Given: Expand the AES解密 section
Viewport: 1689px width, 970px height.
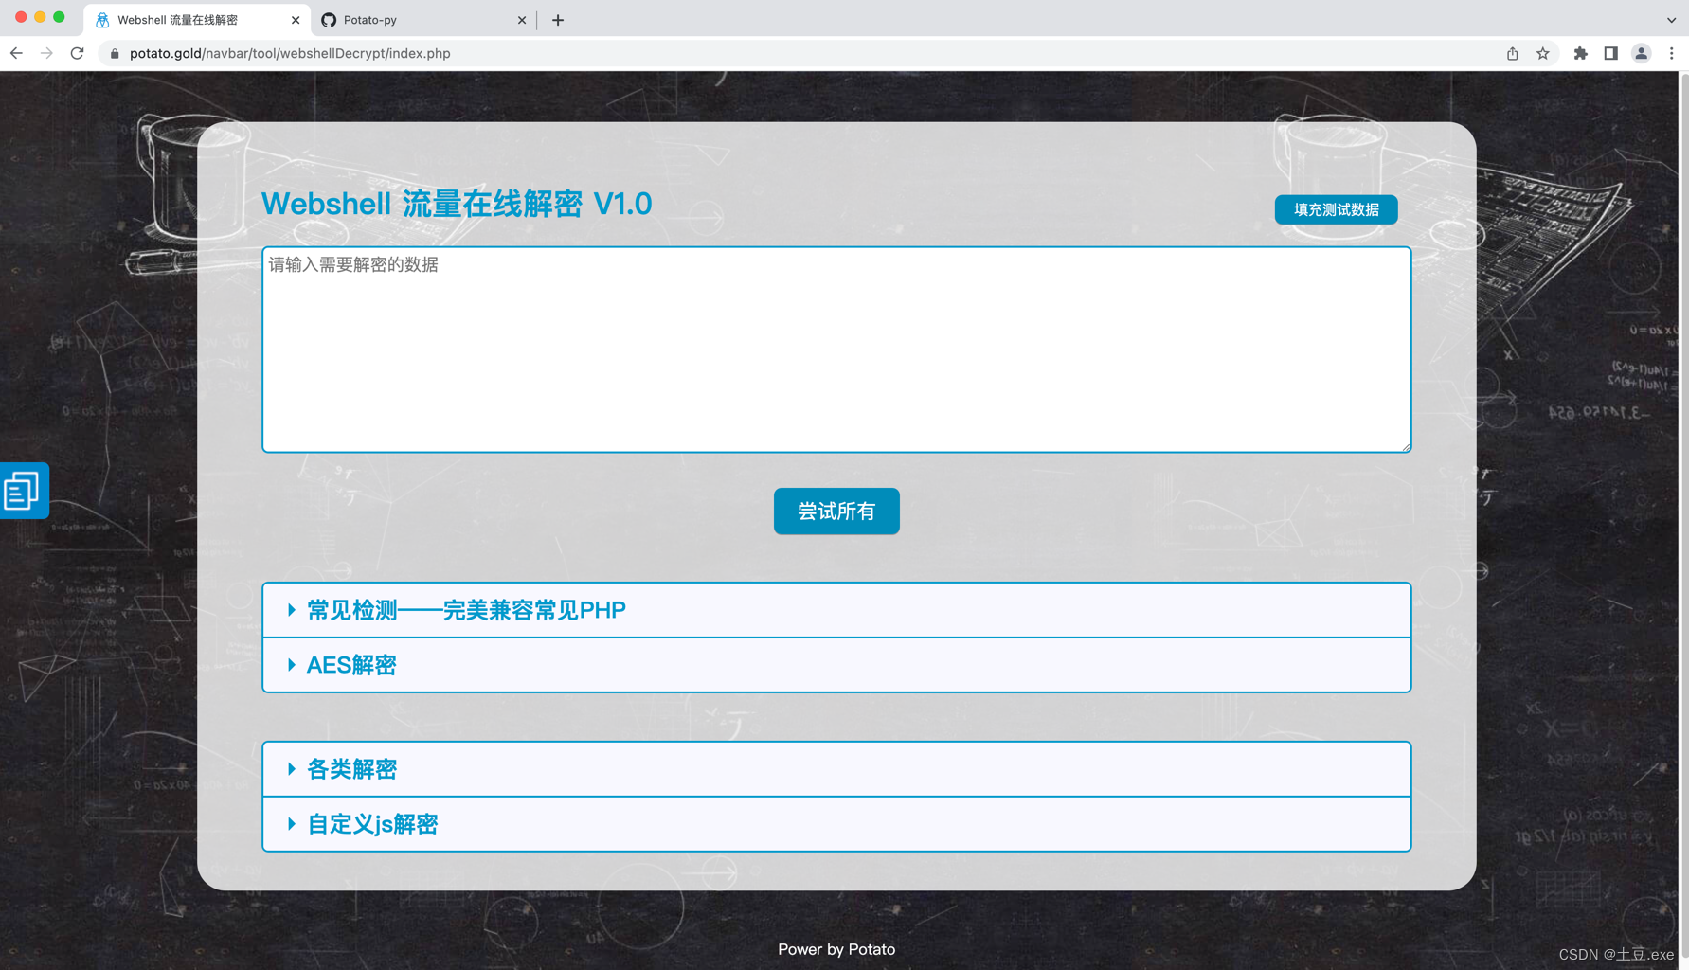Looking at the screenshot, I should coord(836,665).
